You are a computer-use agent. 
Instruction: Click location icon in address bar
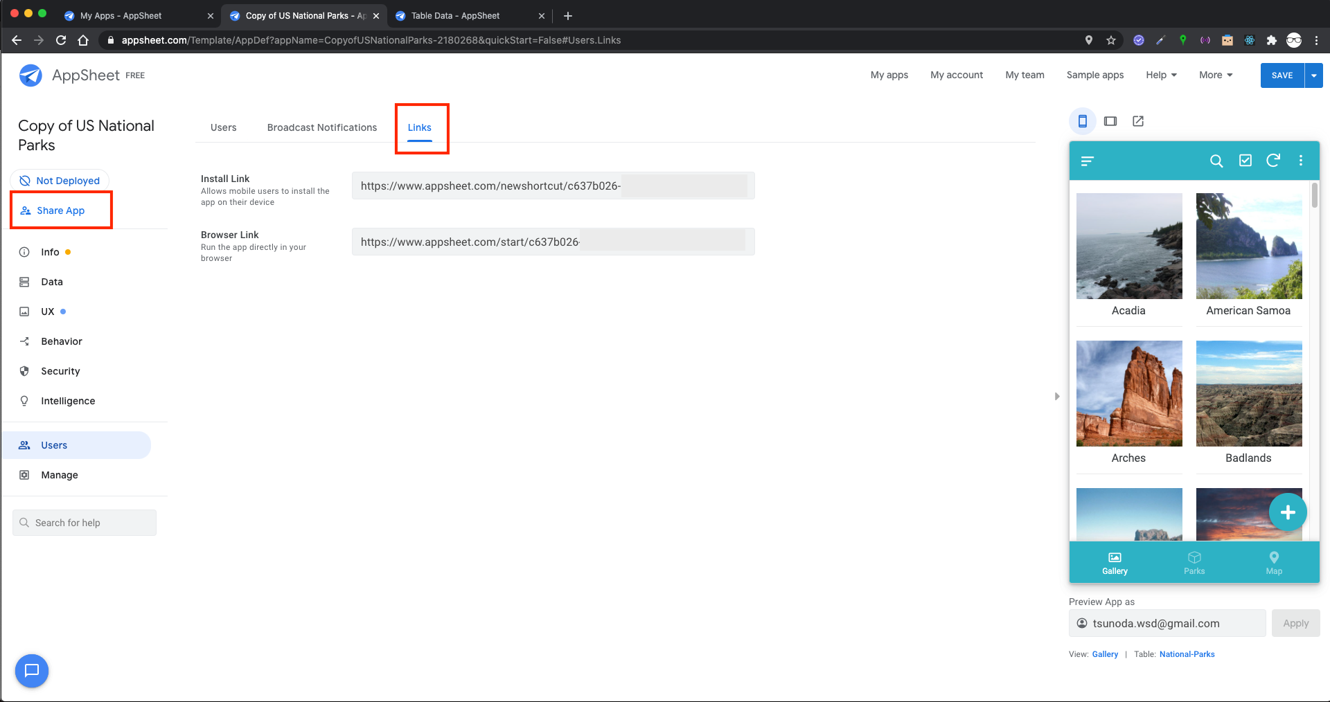[1089, 40]
